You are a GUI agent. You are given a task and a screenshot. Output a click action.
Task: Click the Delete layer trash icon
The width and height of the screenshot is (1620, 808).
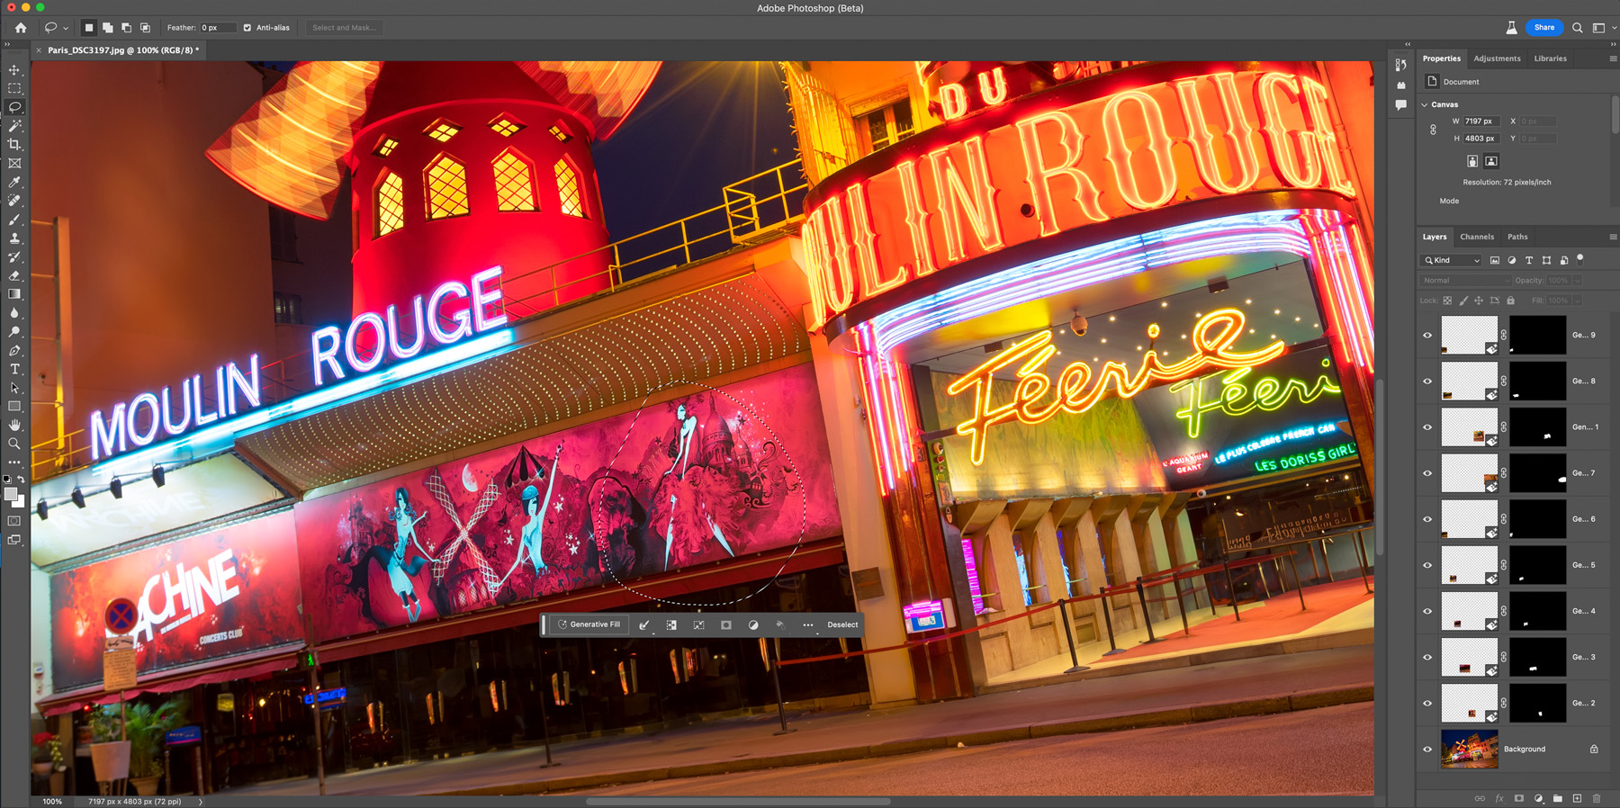click(1597, 798)
